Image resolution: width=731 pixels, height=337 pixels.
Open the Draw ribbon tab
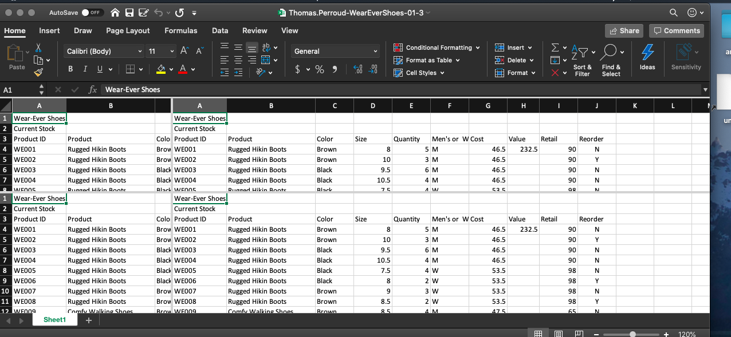click(83, 31)
